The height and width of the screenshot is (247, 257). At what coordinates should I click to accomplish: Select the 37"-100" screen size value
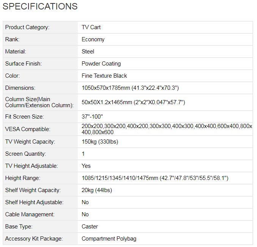[92, 117]
